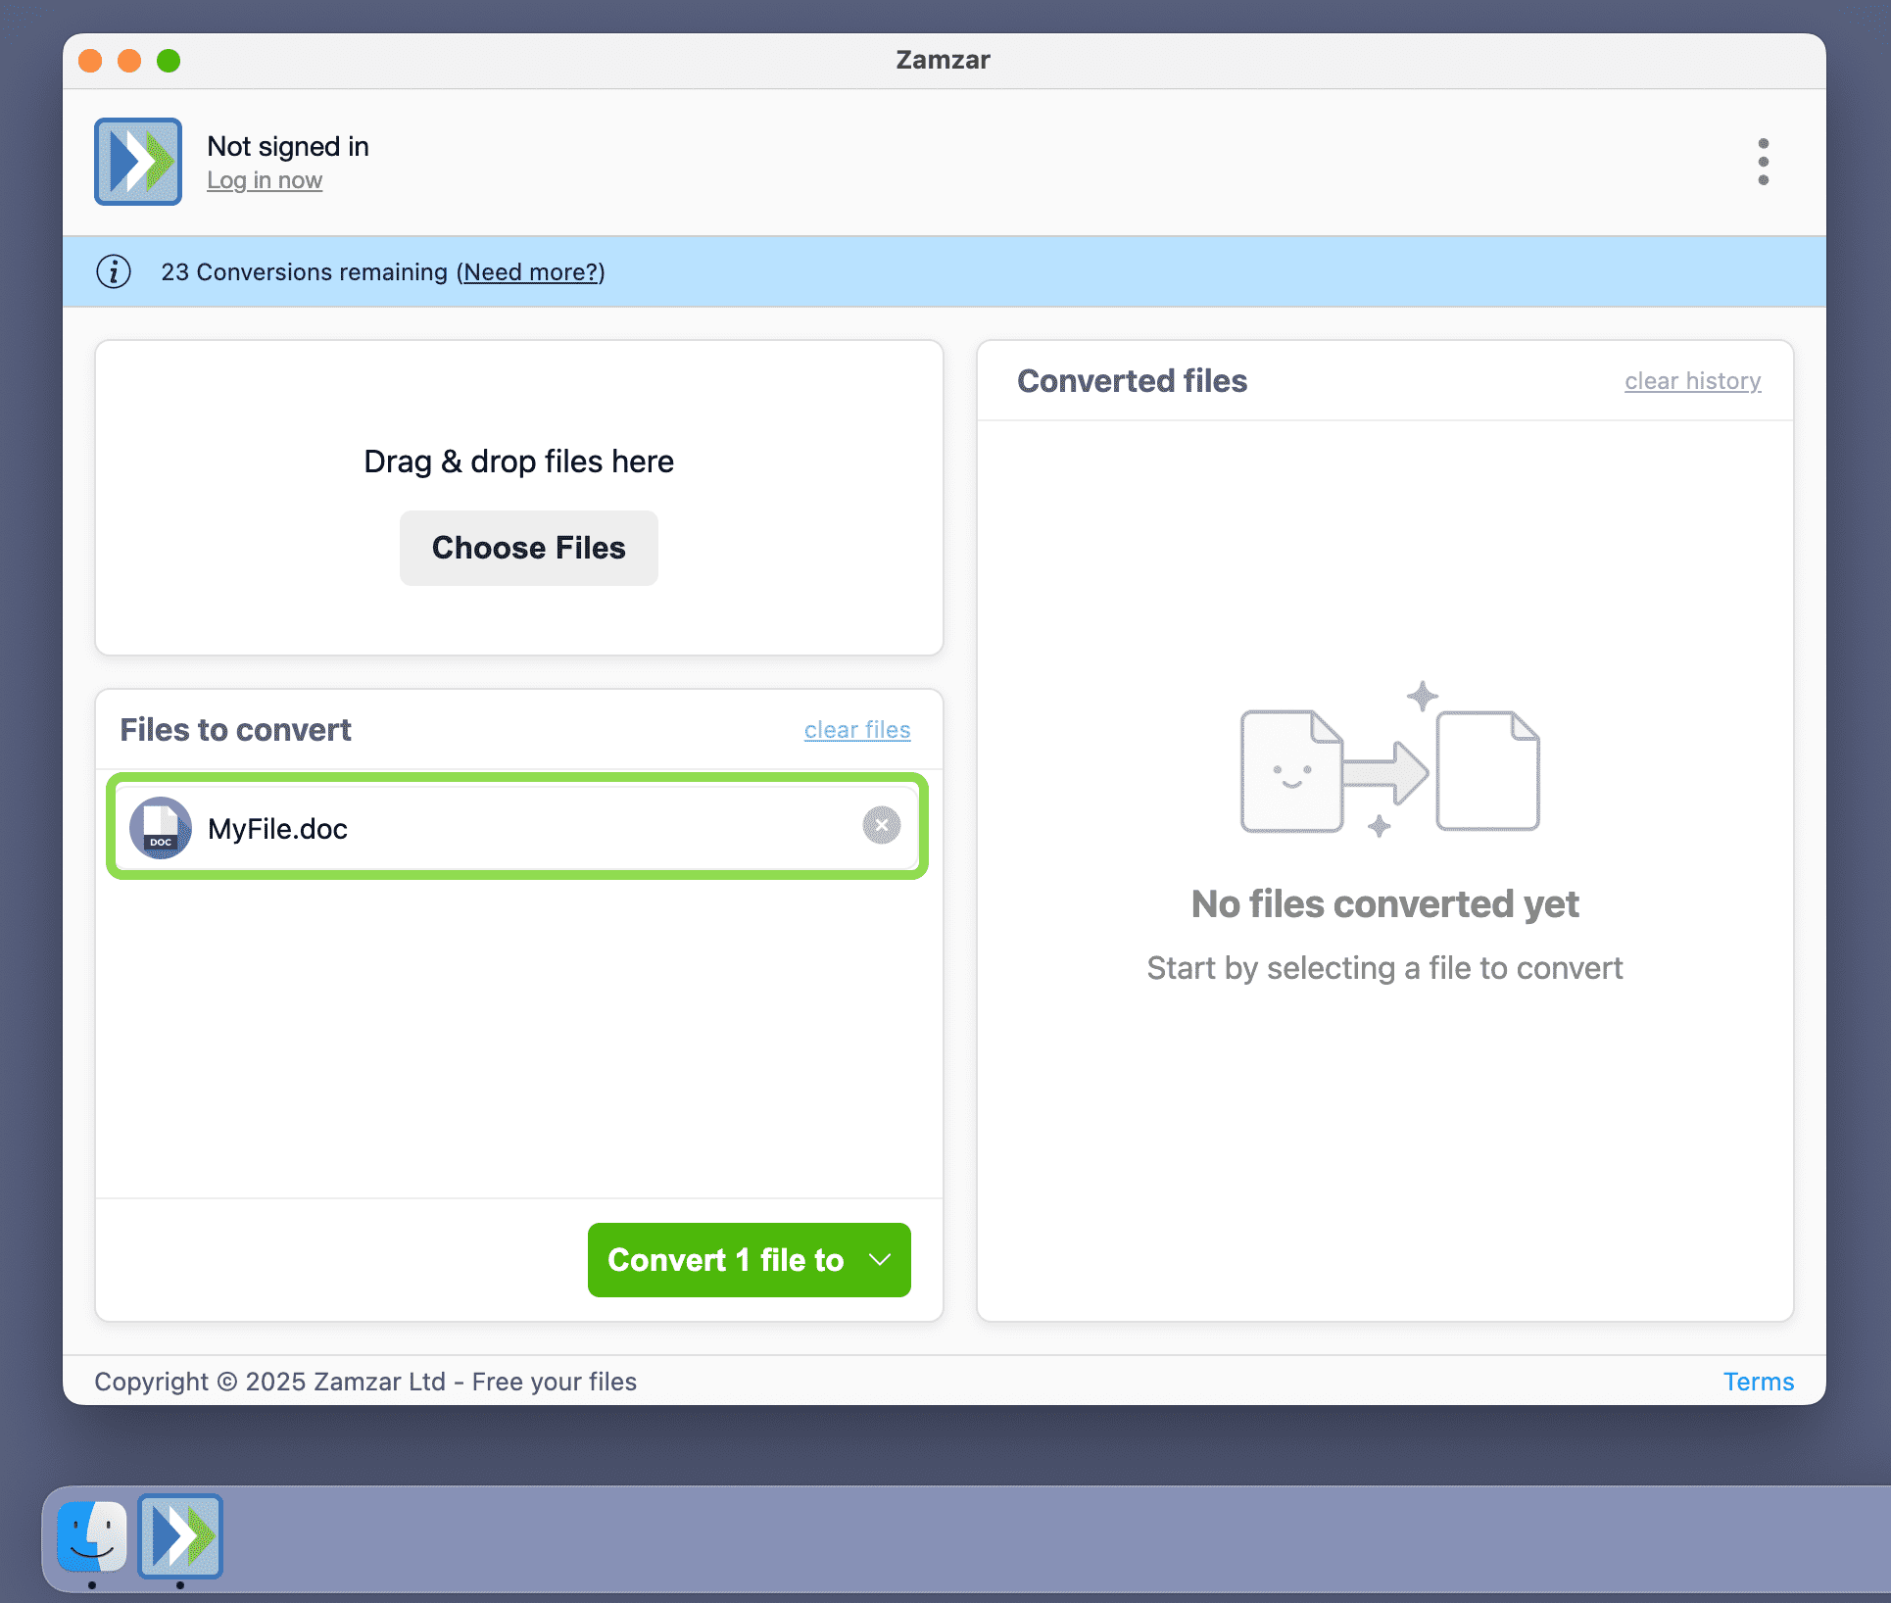Viewport: 1891px width, 1603px height.
Task: Click the DOC file type icon next to MyFile.doc
Action: tap(160, 828)
